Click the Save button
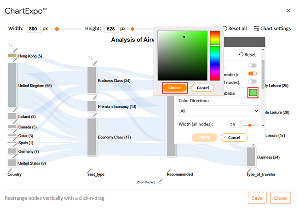 click(257, 198)
